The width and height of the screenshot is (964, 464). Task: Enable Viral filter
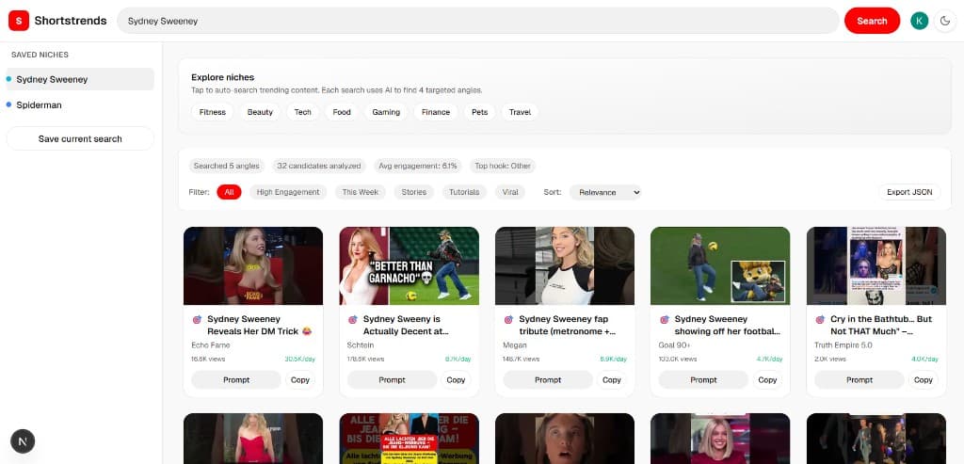tap(510, 192)
